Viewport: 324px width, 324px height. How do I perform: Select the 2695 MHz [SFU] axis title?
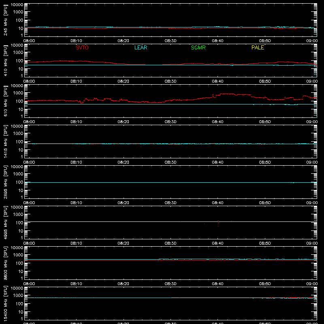(x=5, y=182)
